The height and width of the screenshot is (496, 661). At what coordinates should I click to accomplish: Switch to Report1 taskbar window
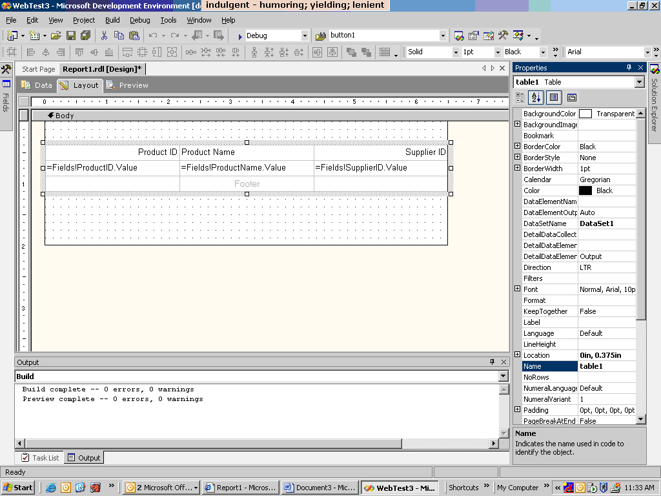tap(240, 488)
